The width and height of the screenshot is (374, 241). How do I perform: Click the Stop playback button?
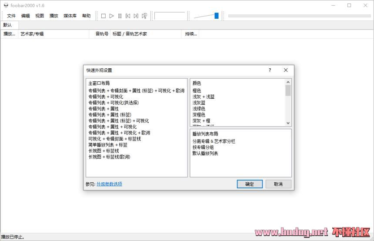pyautogui.click(x=104, y=16)
